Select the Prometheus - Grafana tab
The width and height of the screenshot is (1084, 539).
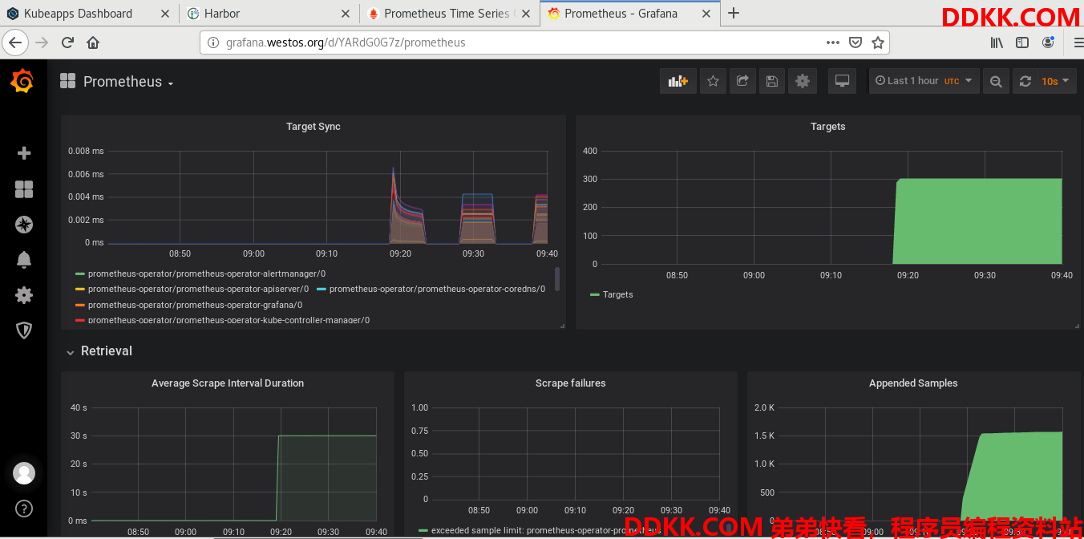point(621,14)
